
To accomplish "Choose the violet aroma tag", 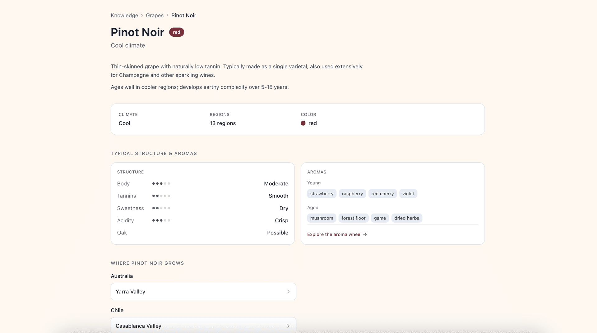I will tap(408, 194).
